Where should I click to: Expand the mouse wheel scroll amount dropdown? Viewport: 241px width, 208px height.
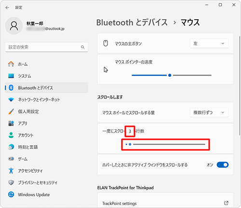pyautogui.click(x=209, y=112)
